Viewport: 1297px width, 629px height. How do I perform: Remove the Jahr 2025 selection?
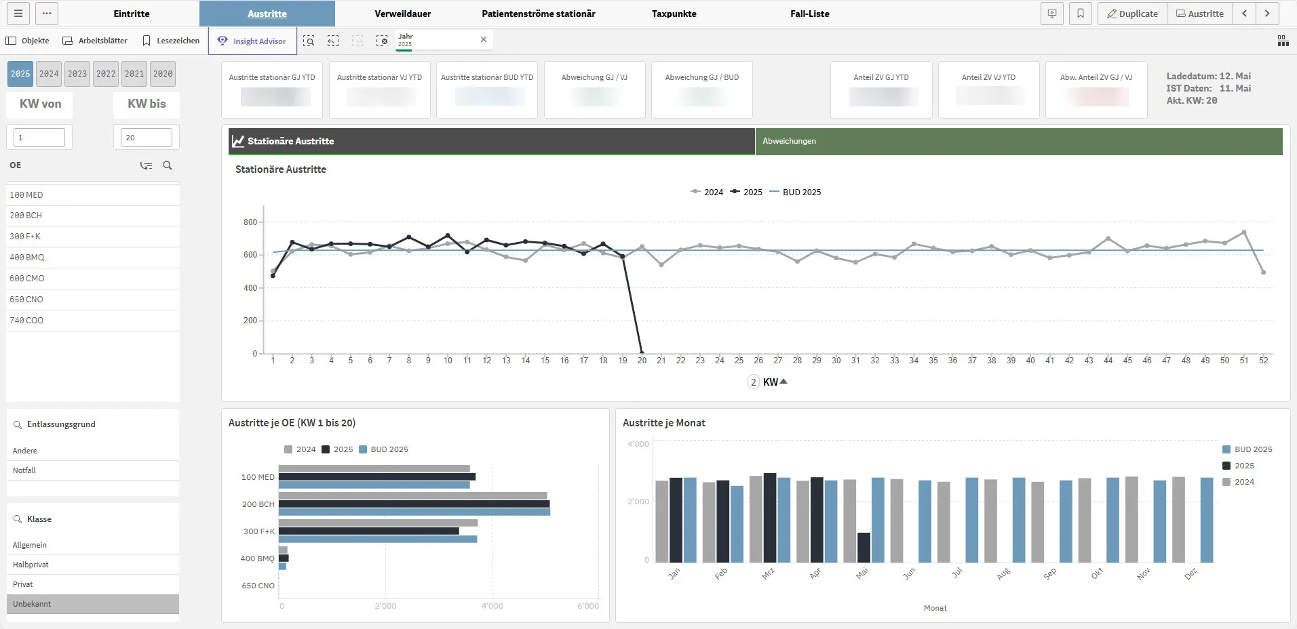[x=484, y=39]
